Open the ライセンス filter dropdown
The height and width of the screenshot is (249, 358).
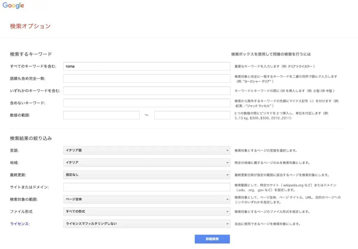coord(146,224)
